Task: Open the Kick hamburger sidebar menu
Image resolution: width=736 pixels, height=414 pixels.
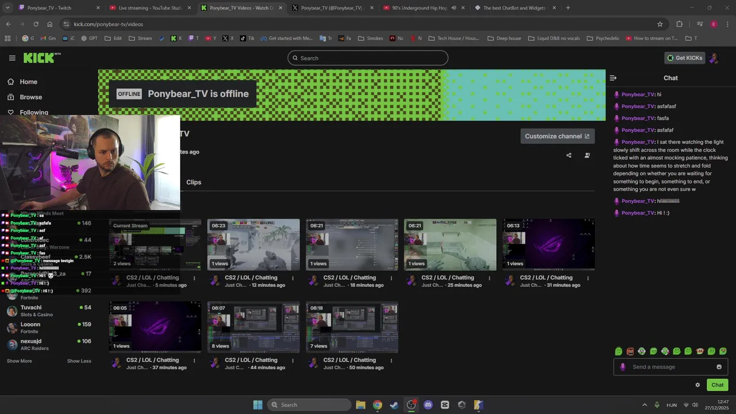Action: [x=12, y=58]
